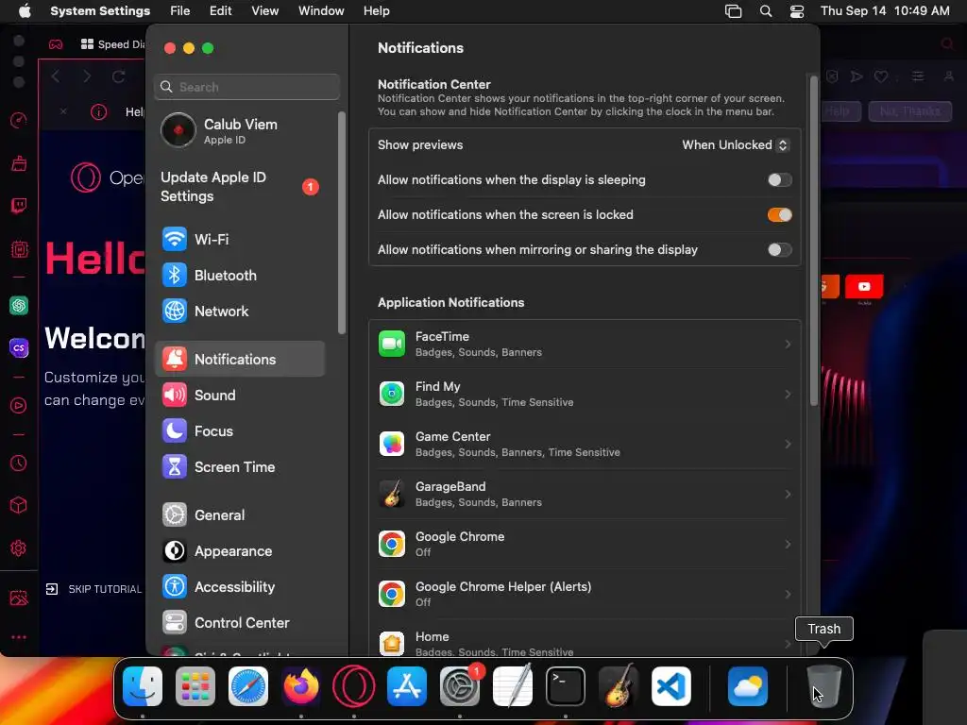
Task: Open the Window menu
Action: pos(321,11)
